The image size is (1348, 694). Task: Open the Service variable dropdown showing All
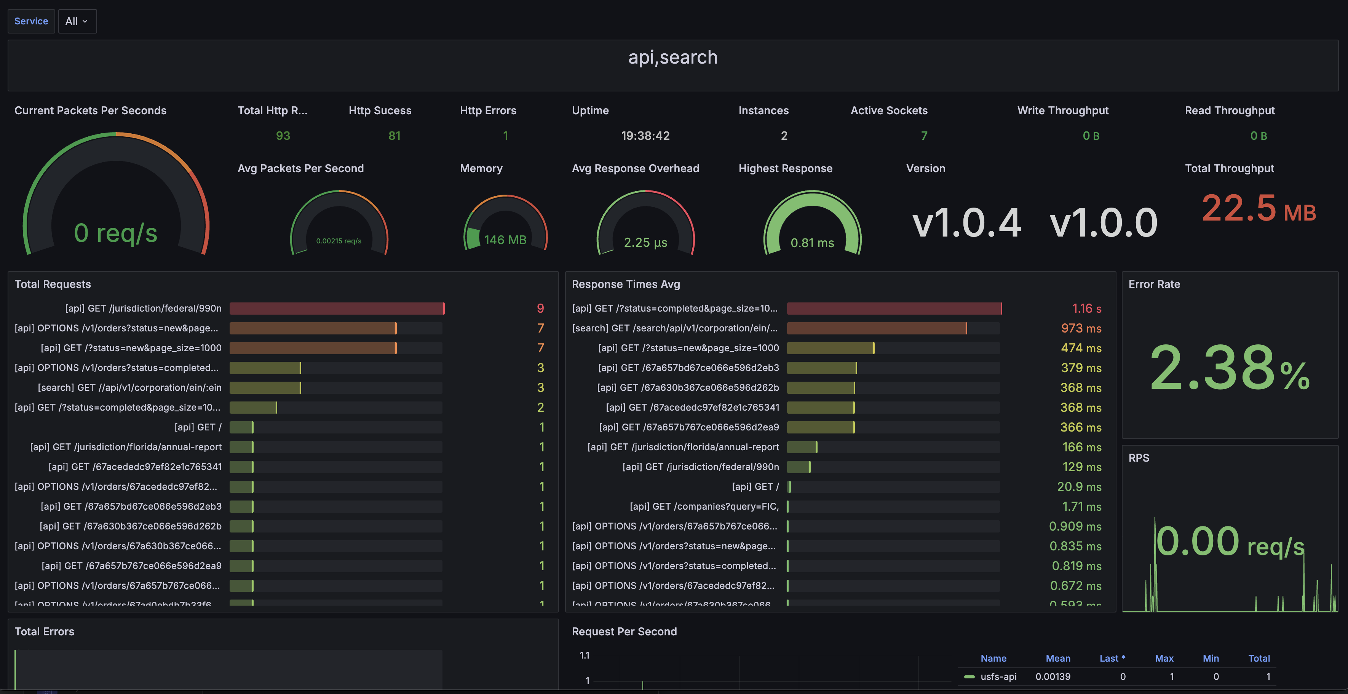[x=77, y=21]
